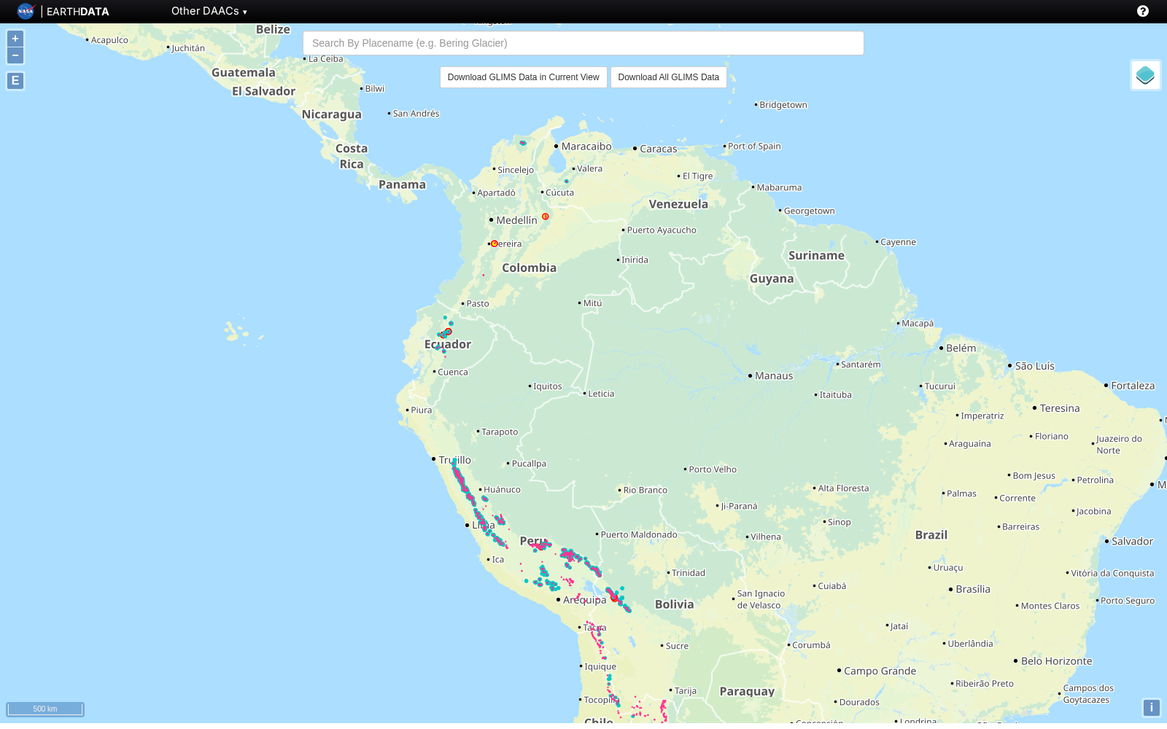Click the Belo Horizonte city label

[1056, 661]
